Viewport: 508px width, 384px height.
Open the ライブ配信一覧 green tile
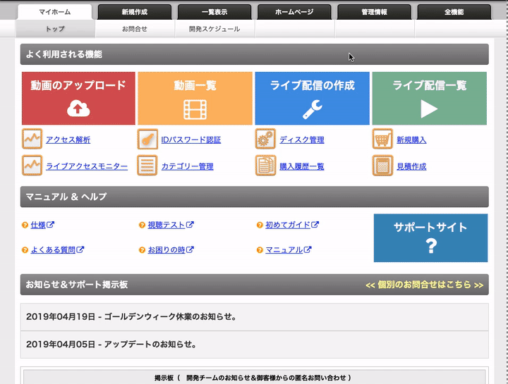coord(429,98)
